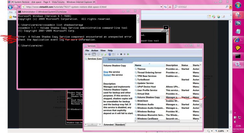Open the Action menu in Services
The width and height of the screenshot is (244, 133).
95,50
